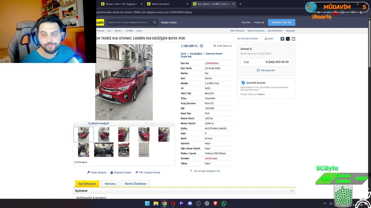Open ChatGPT app from taskbar
371x208 pixels.
coord(207,203)
